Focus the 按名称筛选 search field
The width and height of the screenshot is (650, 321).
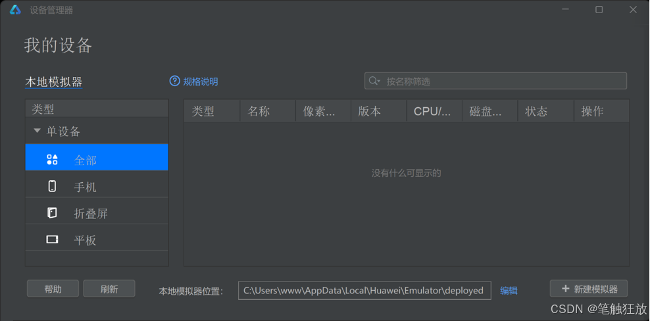495,81
